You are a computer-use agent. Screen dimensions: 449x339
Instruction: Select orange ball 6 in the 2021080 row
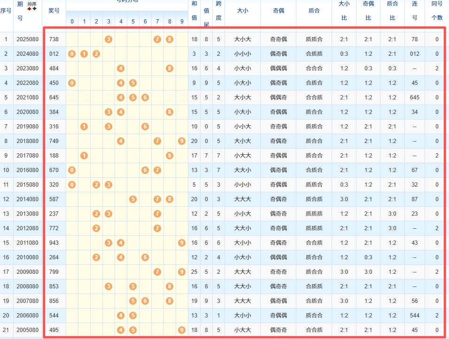tap(145, 98)
